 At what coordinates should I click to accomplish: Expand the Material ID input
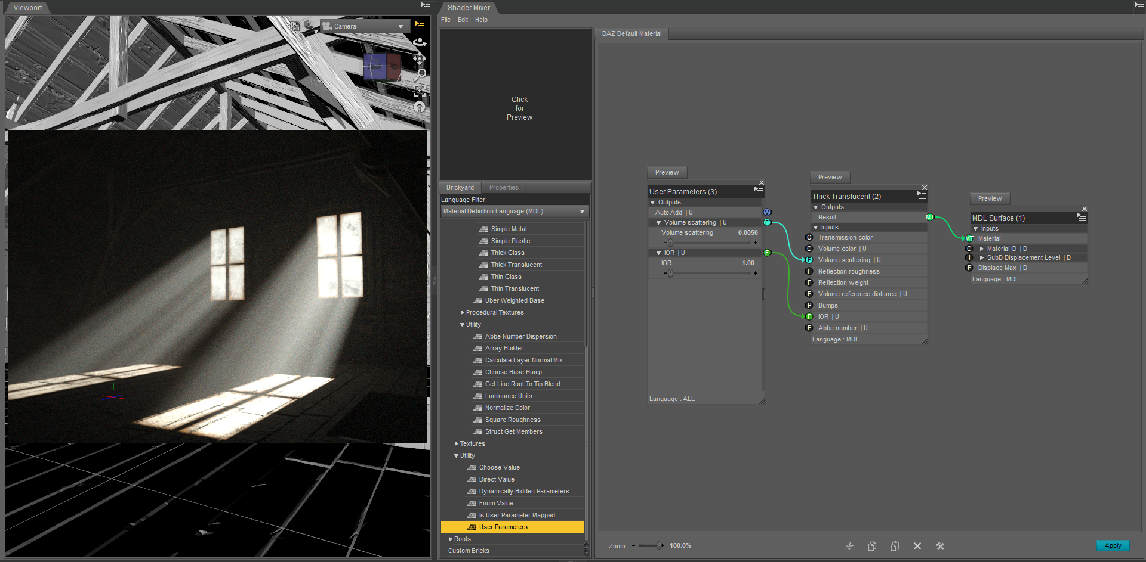[x=982, y=249]
